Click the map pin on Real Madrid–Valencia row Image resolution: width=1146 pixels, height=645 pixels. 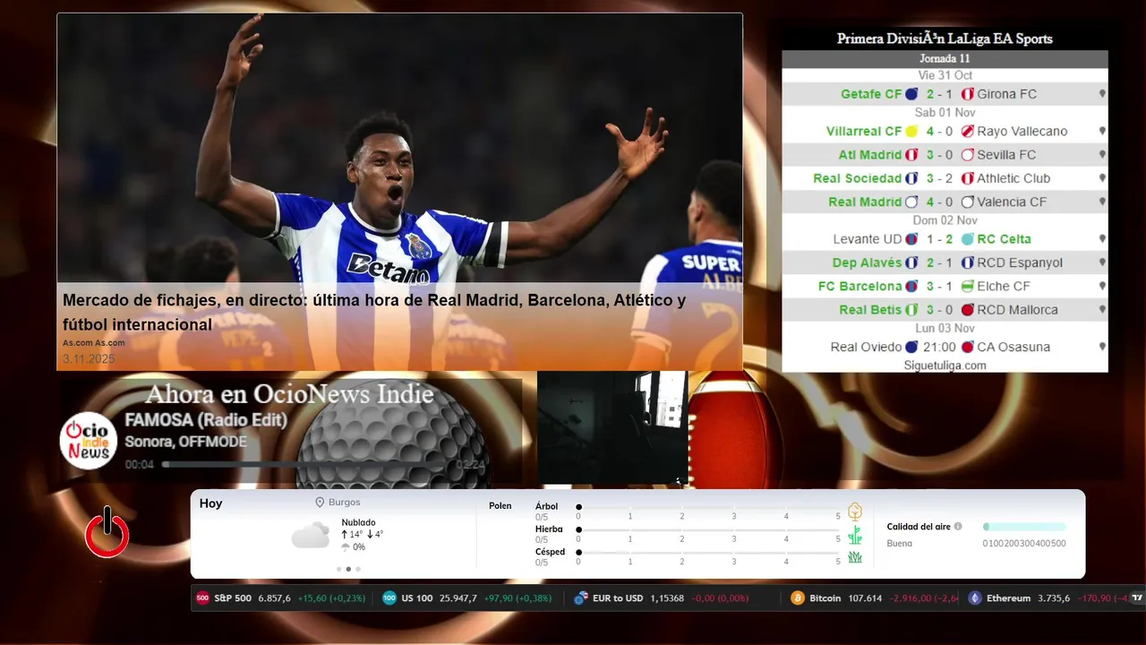[x=1102, y=202]
